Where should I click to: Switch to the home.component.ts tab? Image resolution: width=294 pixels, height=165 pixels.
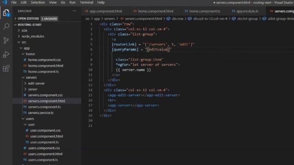pos(205,11)
